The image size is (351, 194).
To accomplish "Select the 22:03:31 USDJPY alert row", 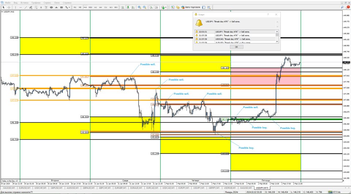I will 235,32.
